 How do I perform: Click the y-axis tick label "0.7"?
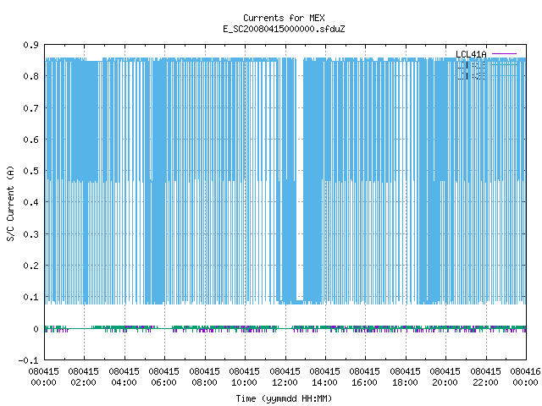coord(30,108)
